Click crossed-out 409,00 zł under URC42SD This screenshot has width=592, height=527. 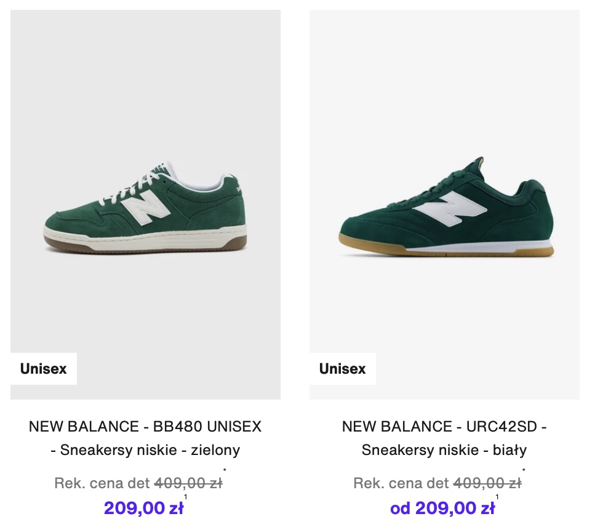[487, 483]
